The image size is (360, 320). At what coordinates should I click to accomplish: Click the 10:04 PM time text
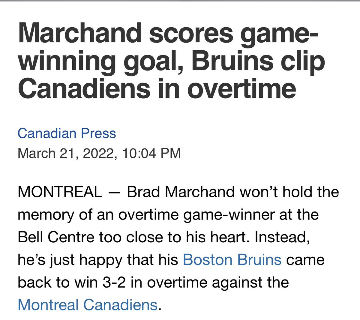[151, 153]
